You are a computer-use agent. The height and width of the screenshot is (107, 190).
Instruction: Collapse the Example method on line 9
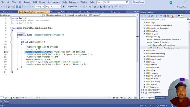click(x=11, y=42)
